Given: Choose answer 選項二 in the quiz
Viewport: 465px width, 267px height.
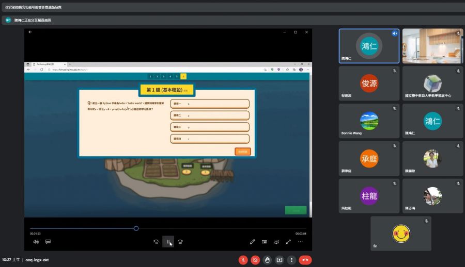Looking at the screenshot, I should (x=210, y=115).
